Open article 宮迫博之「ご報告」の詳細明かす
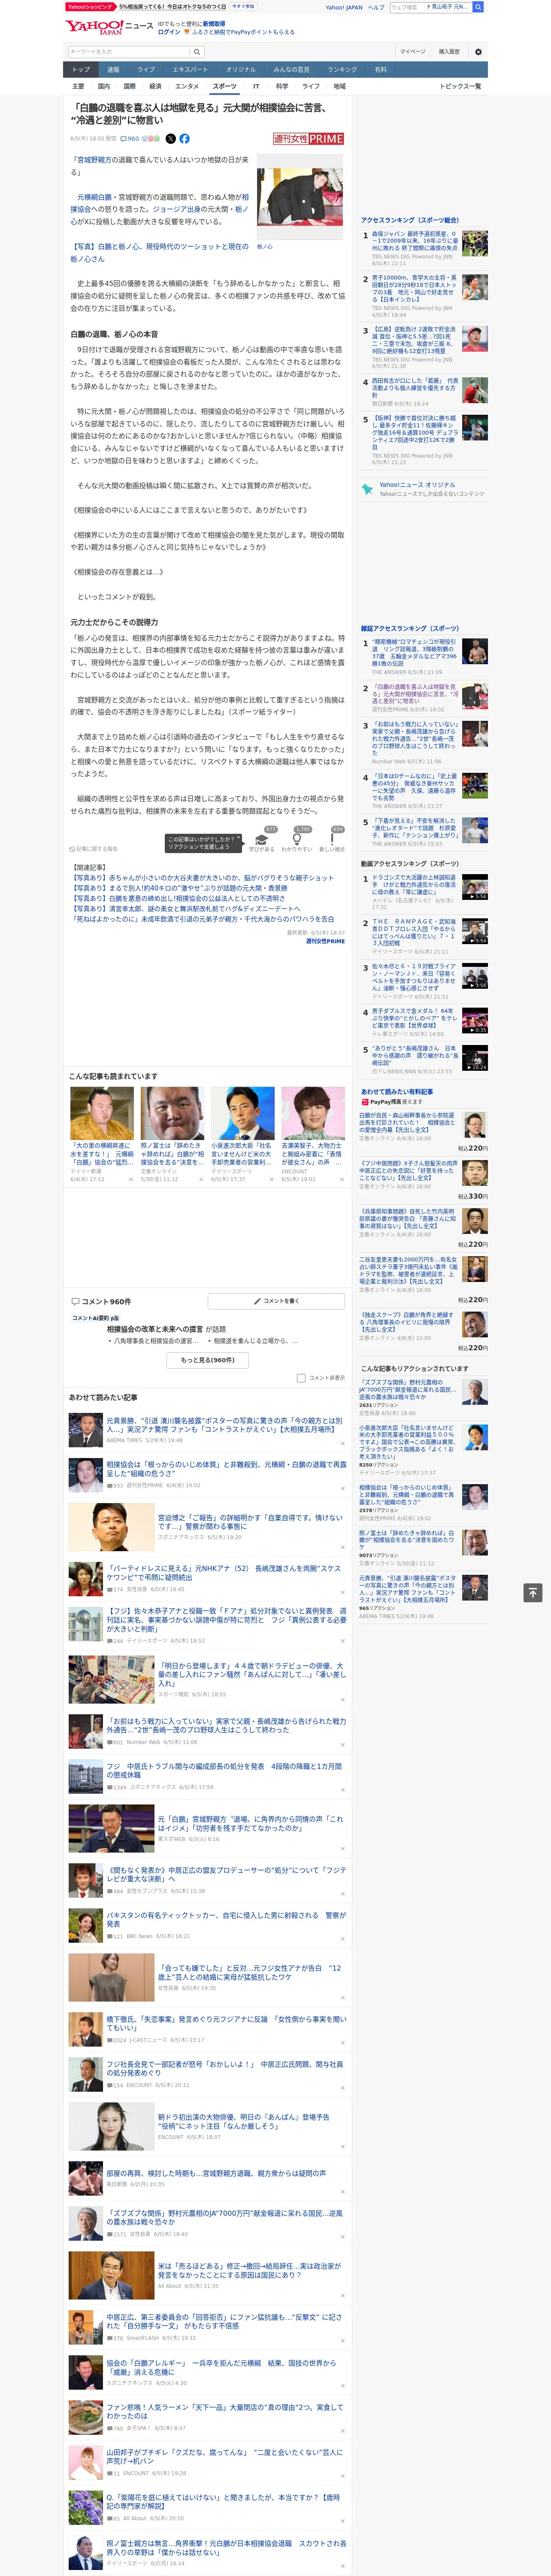551x2576 pixels. tap(250, 1521)
